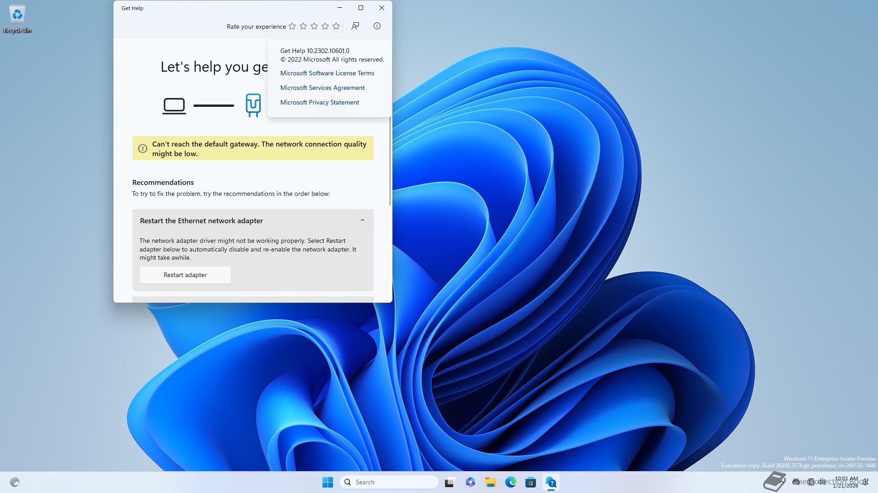The width and height of the screenshot is (878, 493).
Task: Open Task View from taskbar
Action: point(450,482)
